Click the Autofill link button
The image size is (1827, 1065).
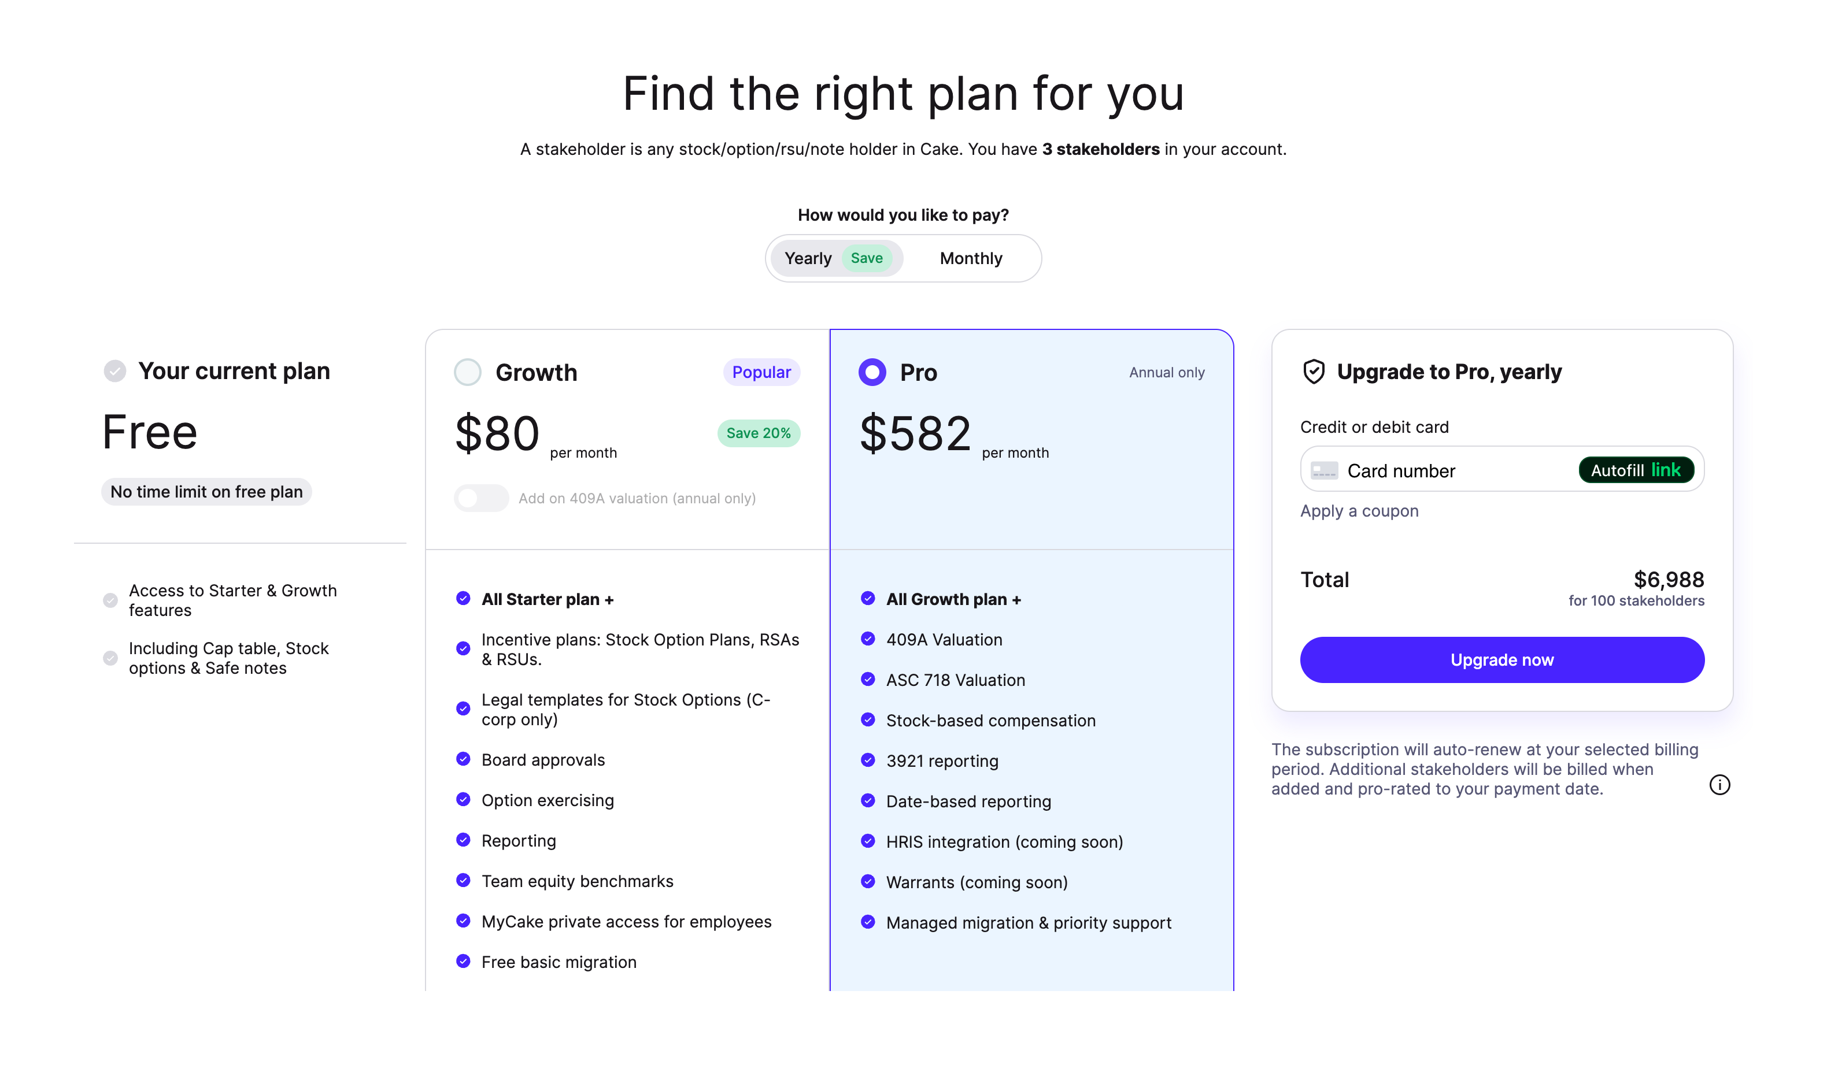coord(1636,470)
